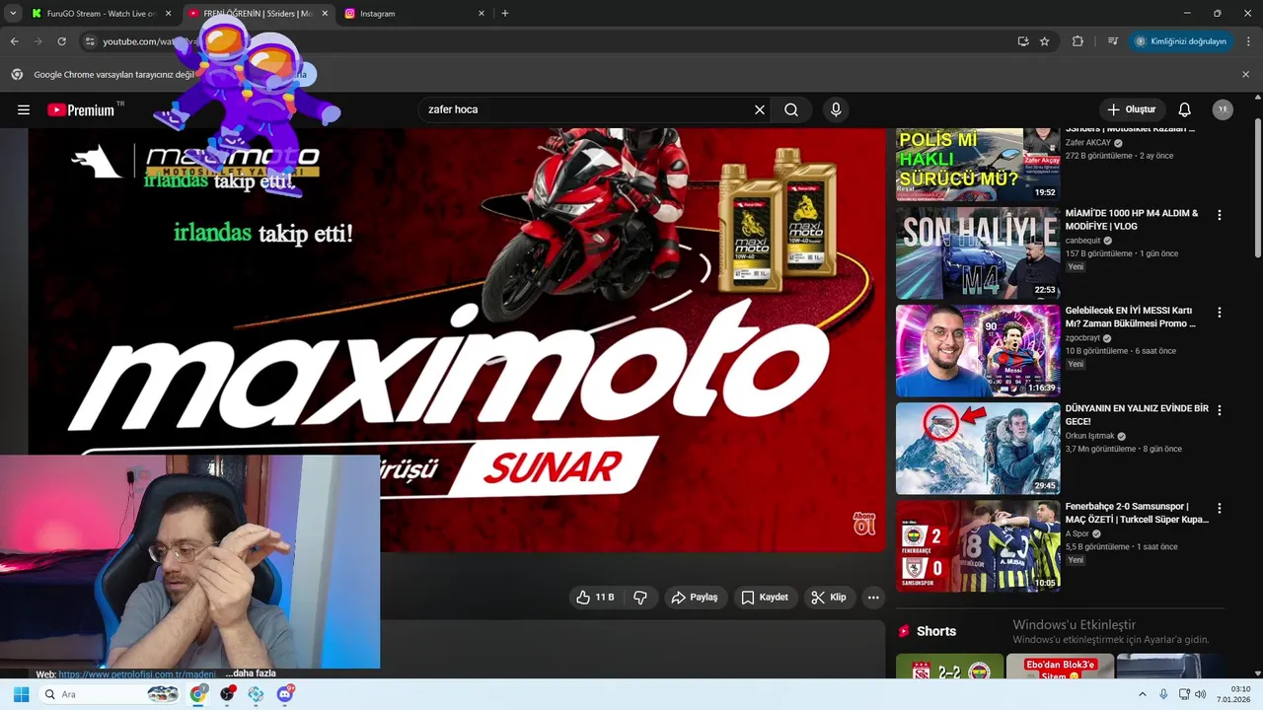Click the Windows taskbar search box
Screen dimensions: 1263x710
[x=111, y=694]
